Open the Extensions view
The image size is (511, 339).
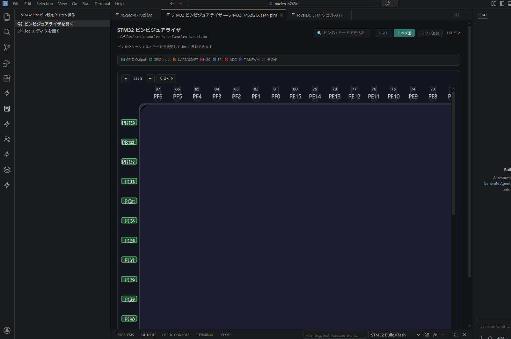7,78
